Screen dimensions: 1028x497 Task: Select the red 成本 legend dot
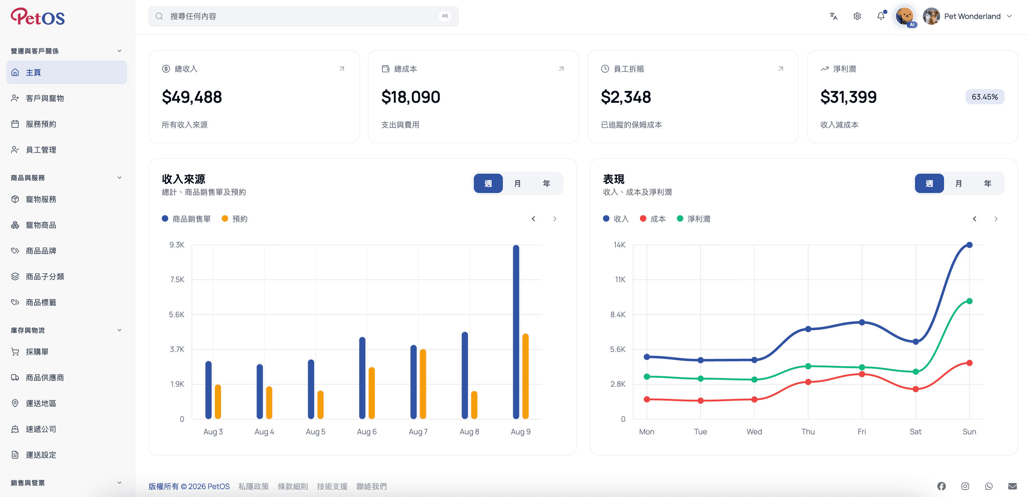click(643, 219)
